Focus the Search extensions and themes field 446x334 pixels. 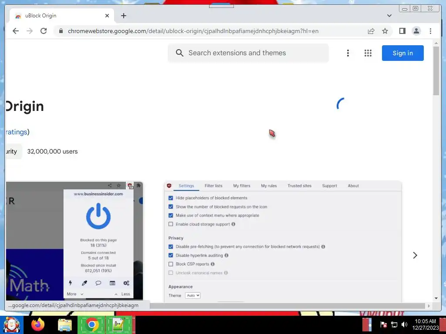(248, 53)
